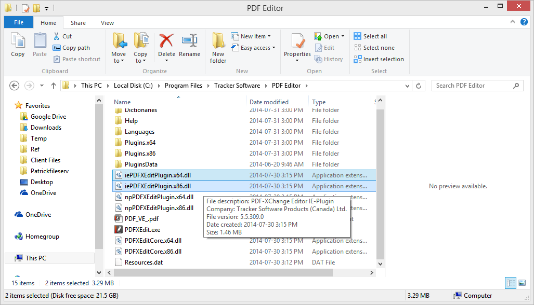Click the horizontal scrollbar of file list
The width and height of the screenshot is (534, 305).
223,272
